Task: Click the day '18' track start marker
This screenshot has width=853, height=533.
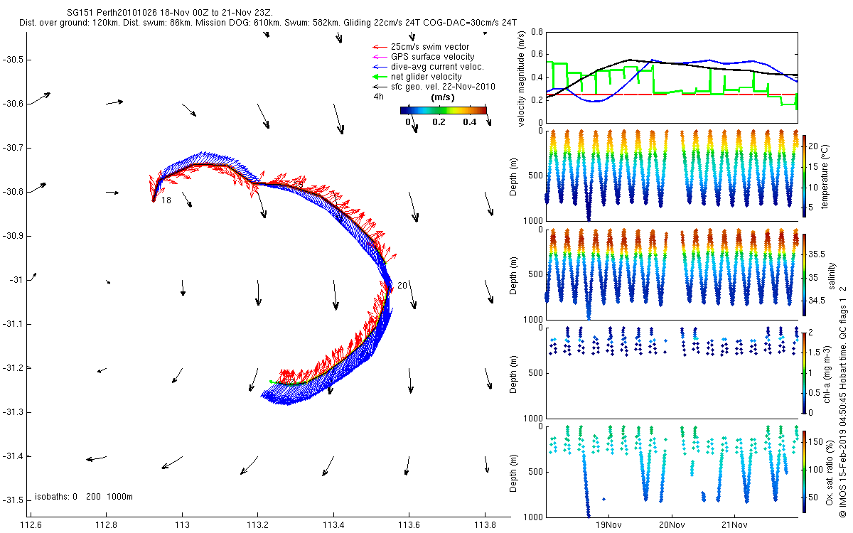Action: [x=166, y=201]
